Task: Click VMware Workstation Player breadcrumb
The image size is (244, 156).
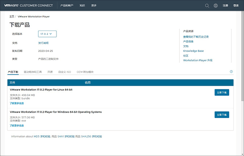Action: (34, 17)
